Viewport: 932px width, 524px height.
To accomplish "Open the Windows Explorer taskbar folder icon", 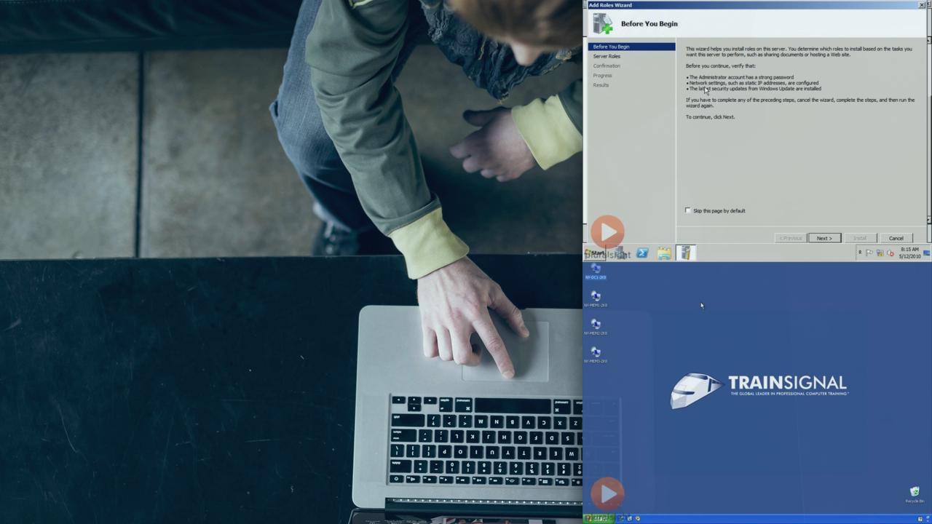I will tap(664, 253).
